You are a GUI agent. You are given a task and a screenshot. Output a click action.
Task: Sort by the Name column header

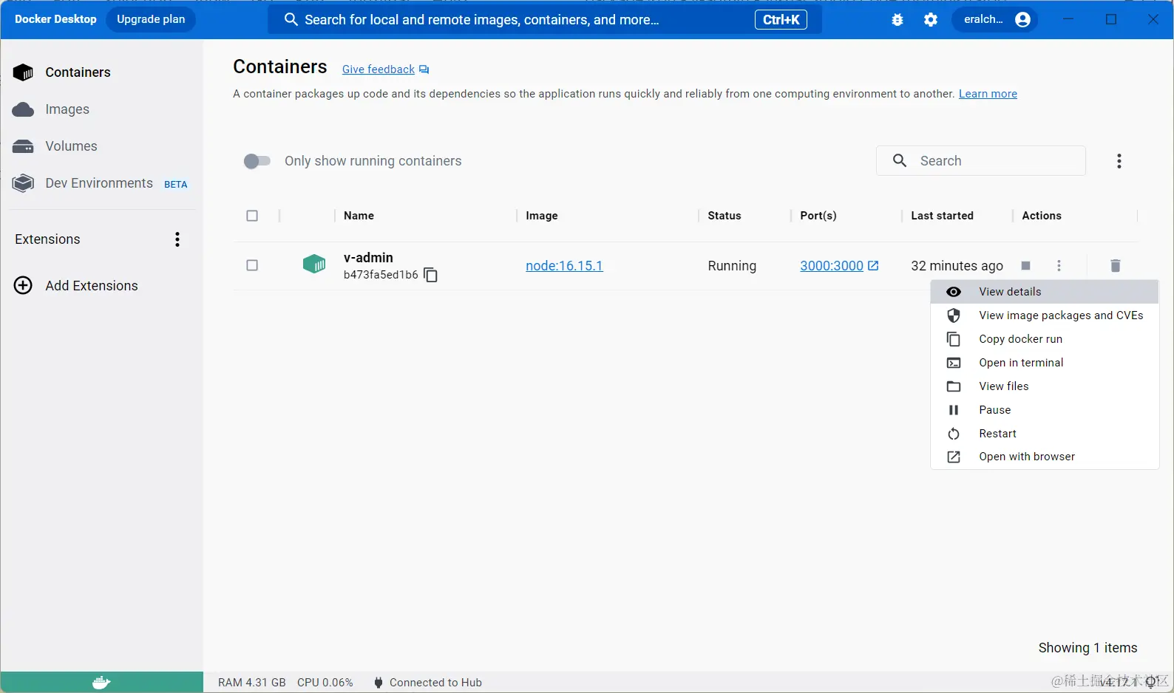[x=359, y=216]
